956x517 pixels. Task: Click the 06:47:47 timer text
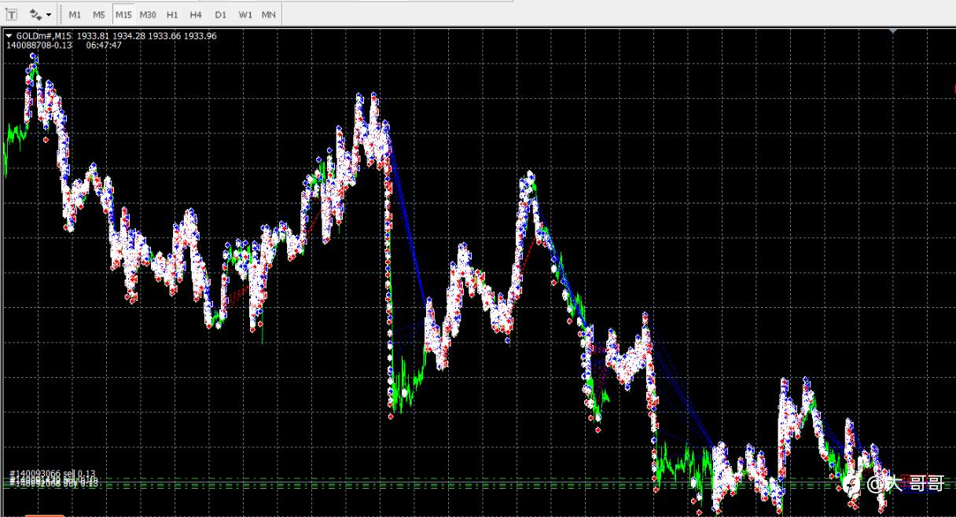click(x=104, y=46)
